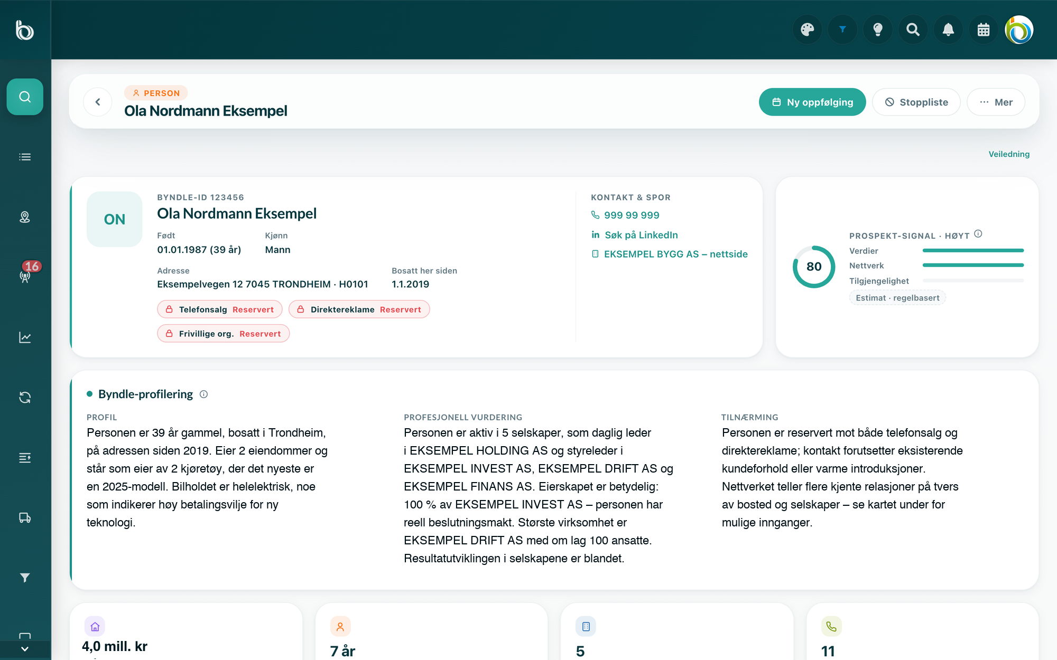Select the map pin sidebar icon
Image resolution: width=1057 pixels, height=660 pixels.
[x=25, y=217]
